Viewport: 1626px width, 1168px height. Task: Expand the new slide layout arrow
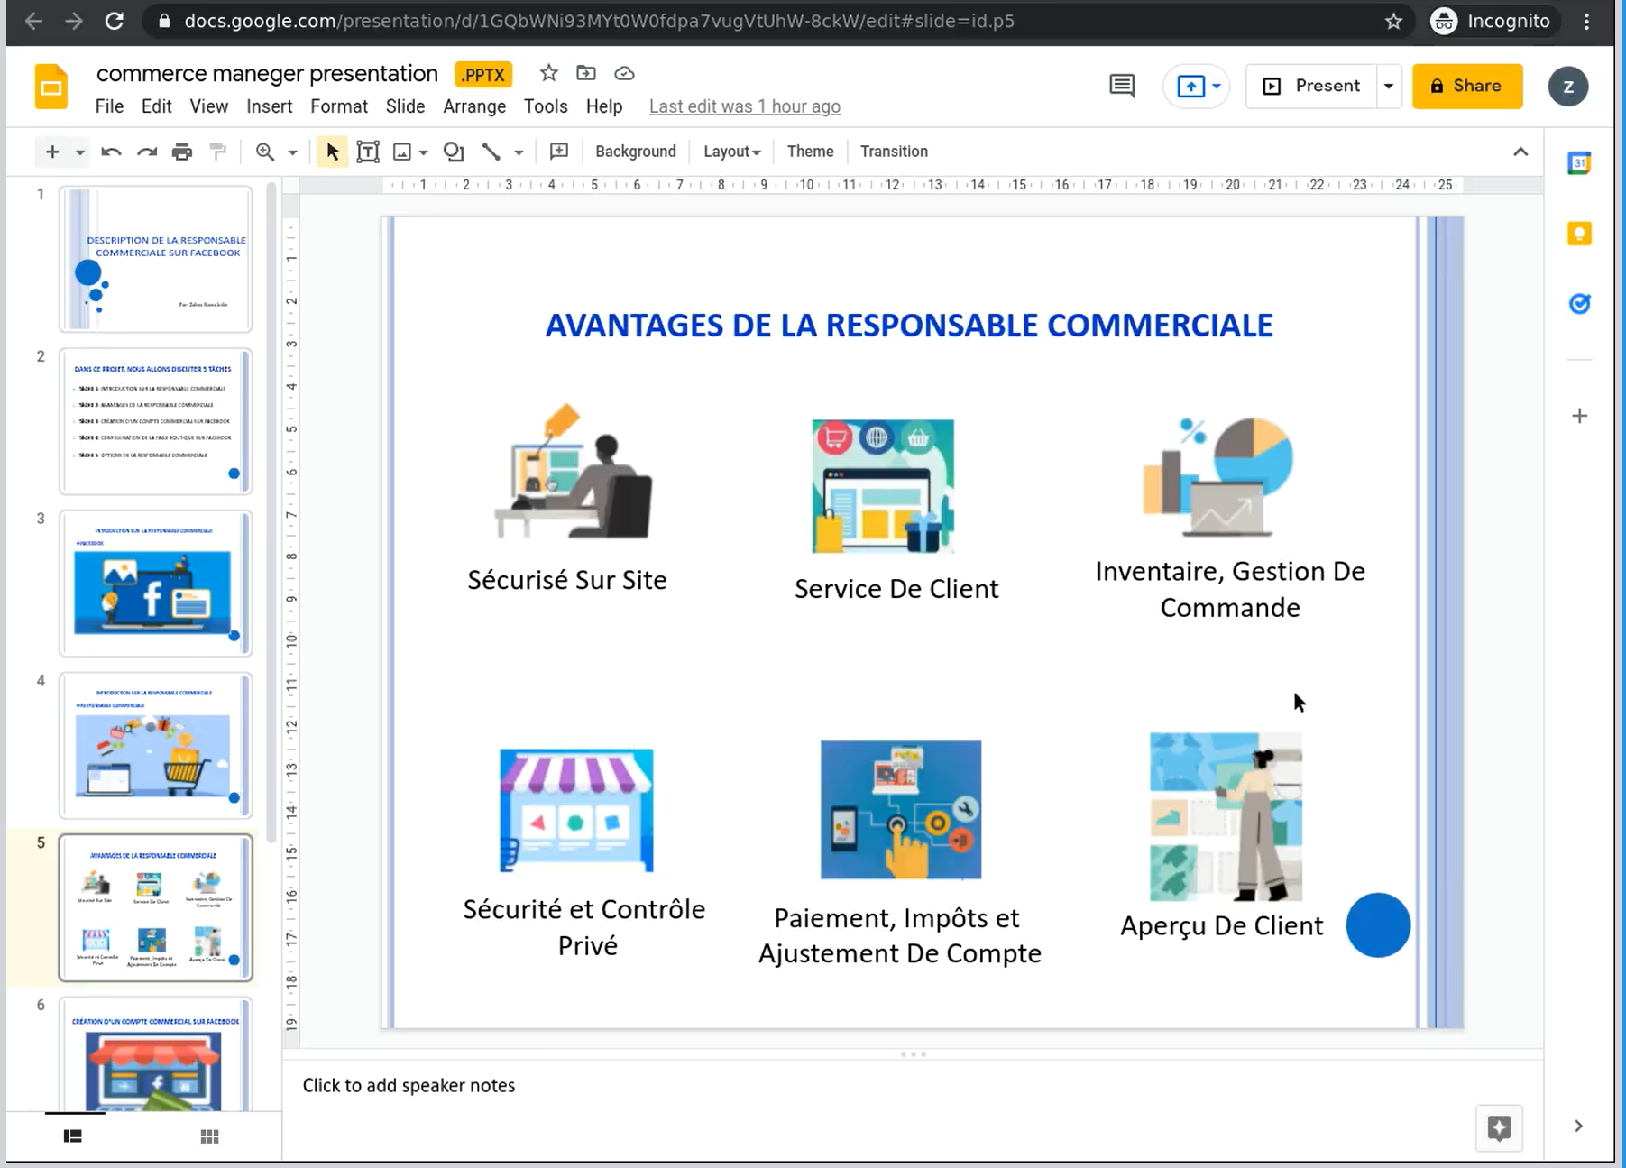point(80,152)
